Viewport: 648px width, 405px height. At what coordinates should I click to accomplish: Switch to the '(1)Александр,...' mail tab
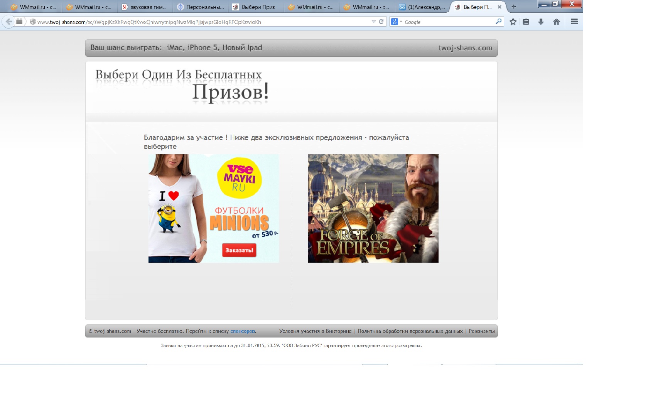(422, 7)
